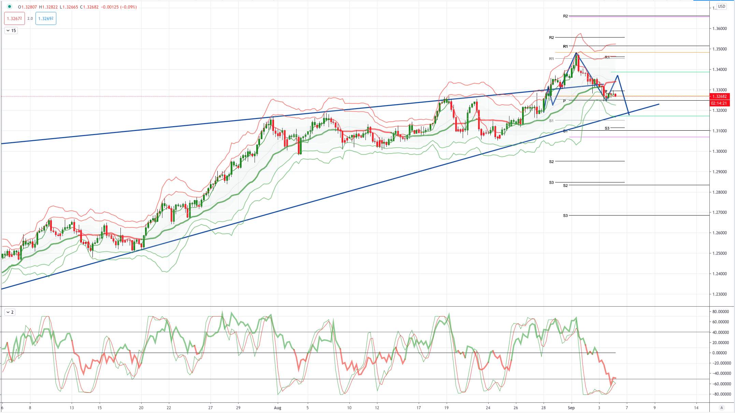Click the bar countdown timer 02:14:21
Viewport: 735px width, 413px height.
point(719,103)
